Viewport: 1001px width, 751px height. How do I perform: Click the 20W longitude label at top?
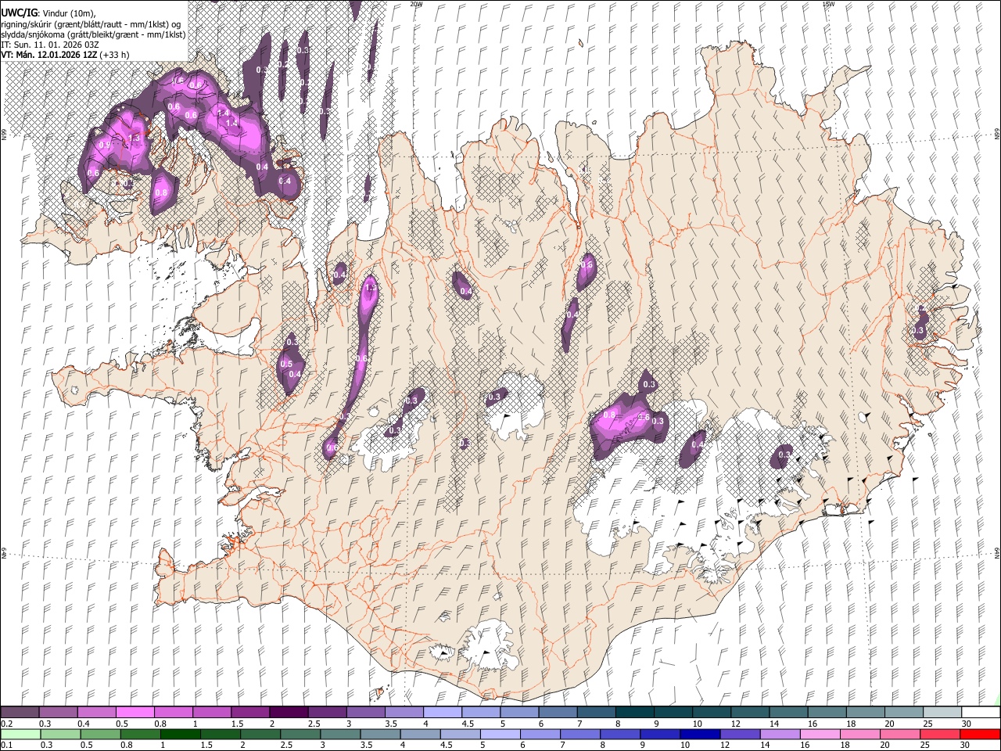417,4
